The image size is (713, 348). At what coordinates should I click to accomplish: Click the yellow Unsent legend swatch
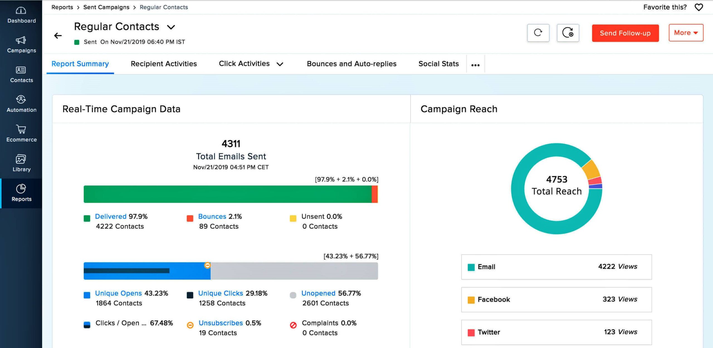pos(293,219)
